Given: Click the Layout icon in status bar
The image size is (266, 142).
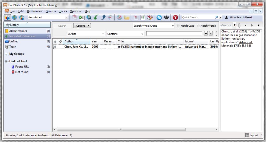Looking at the screenshot, I should (x=247, y=136).
